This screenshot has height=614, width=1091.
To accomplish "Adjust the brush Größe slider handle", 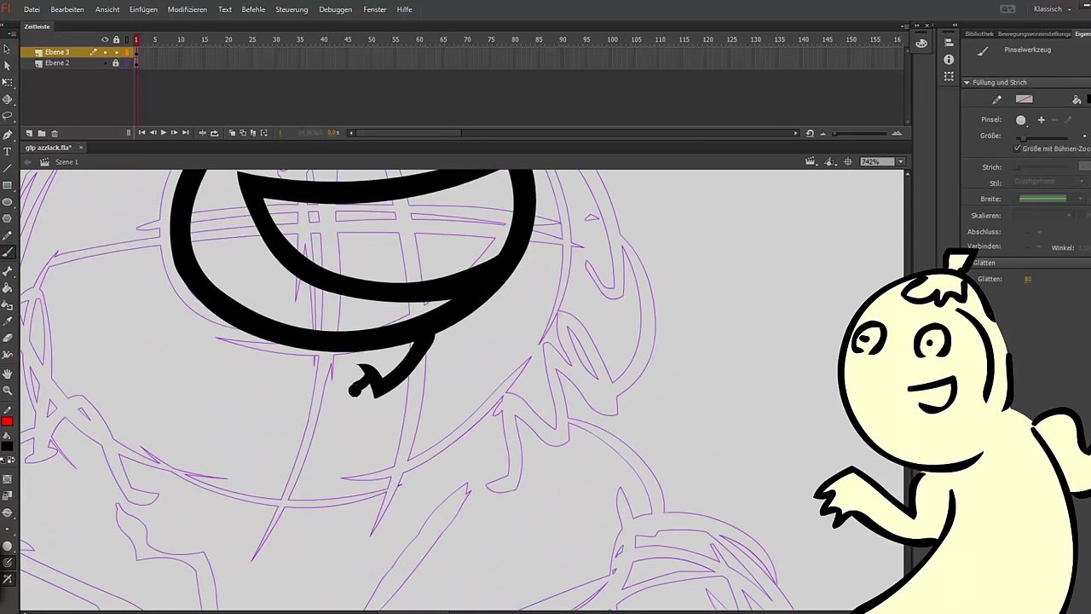I will (1023, 137).
